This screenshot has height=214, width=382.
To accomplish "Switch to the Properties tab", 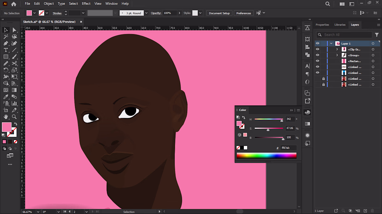I will tap(322, 25).
